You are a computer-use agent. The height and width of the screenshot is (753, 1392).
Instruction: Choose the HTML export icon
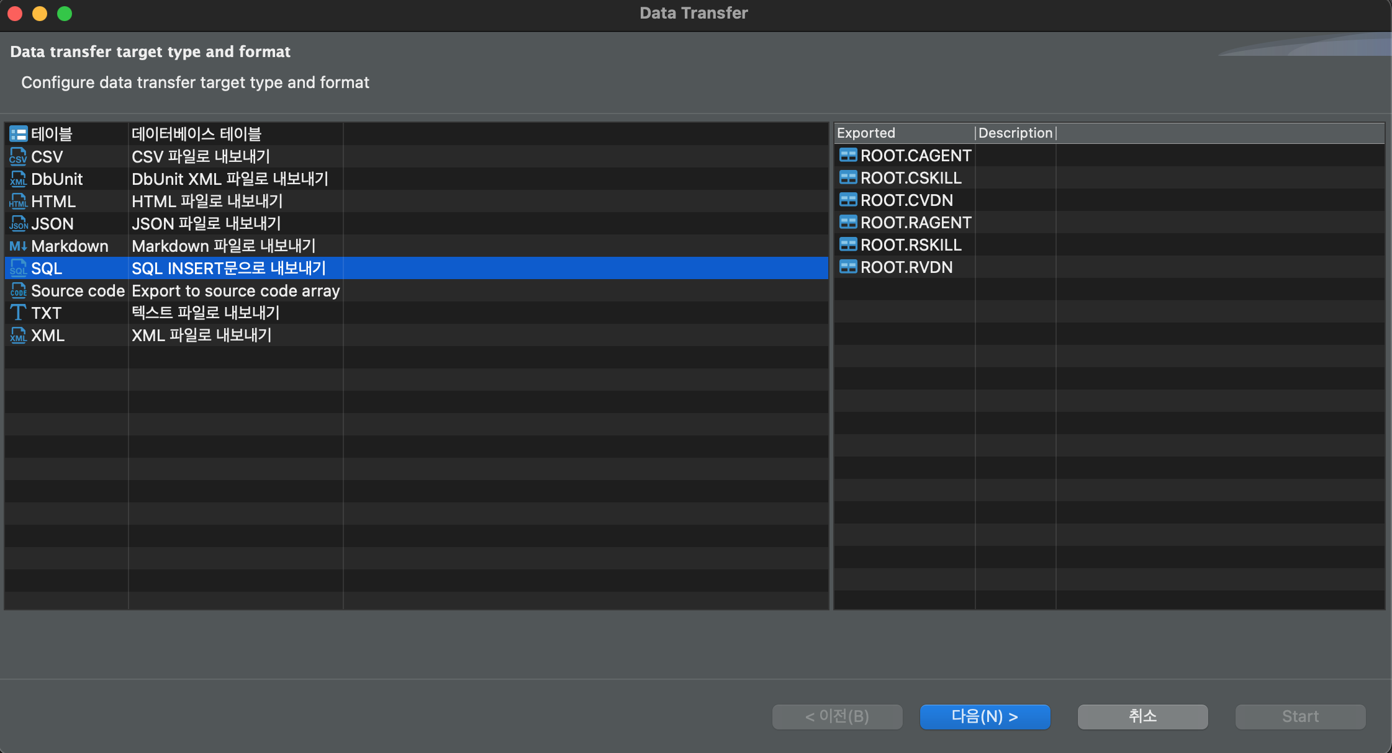pyautogui.click(x=18, y=201)
